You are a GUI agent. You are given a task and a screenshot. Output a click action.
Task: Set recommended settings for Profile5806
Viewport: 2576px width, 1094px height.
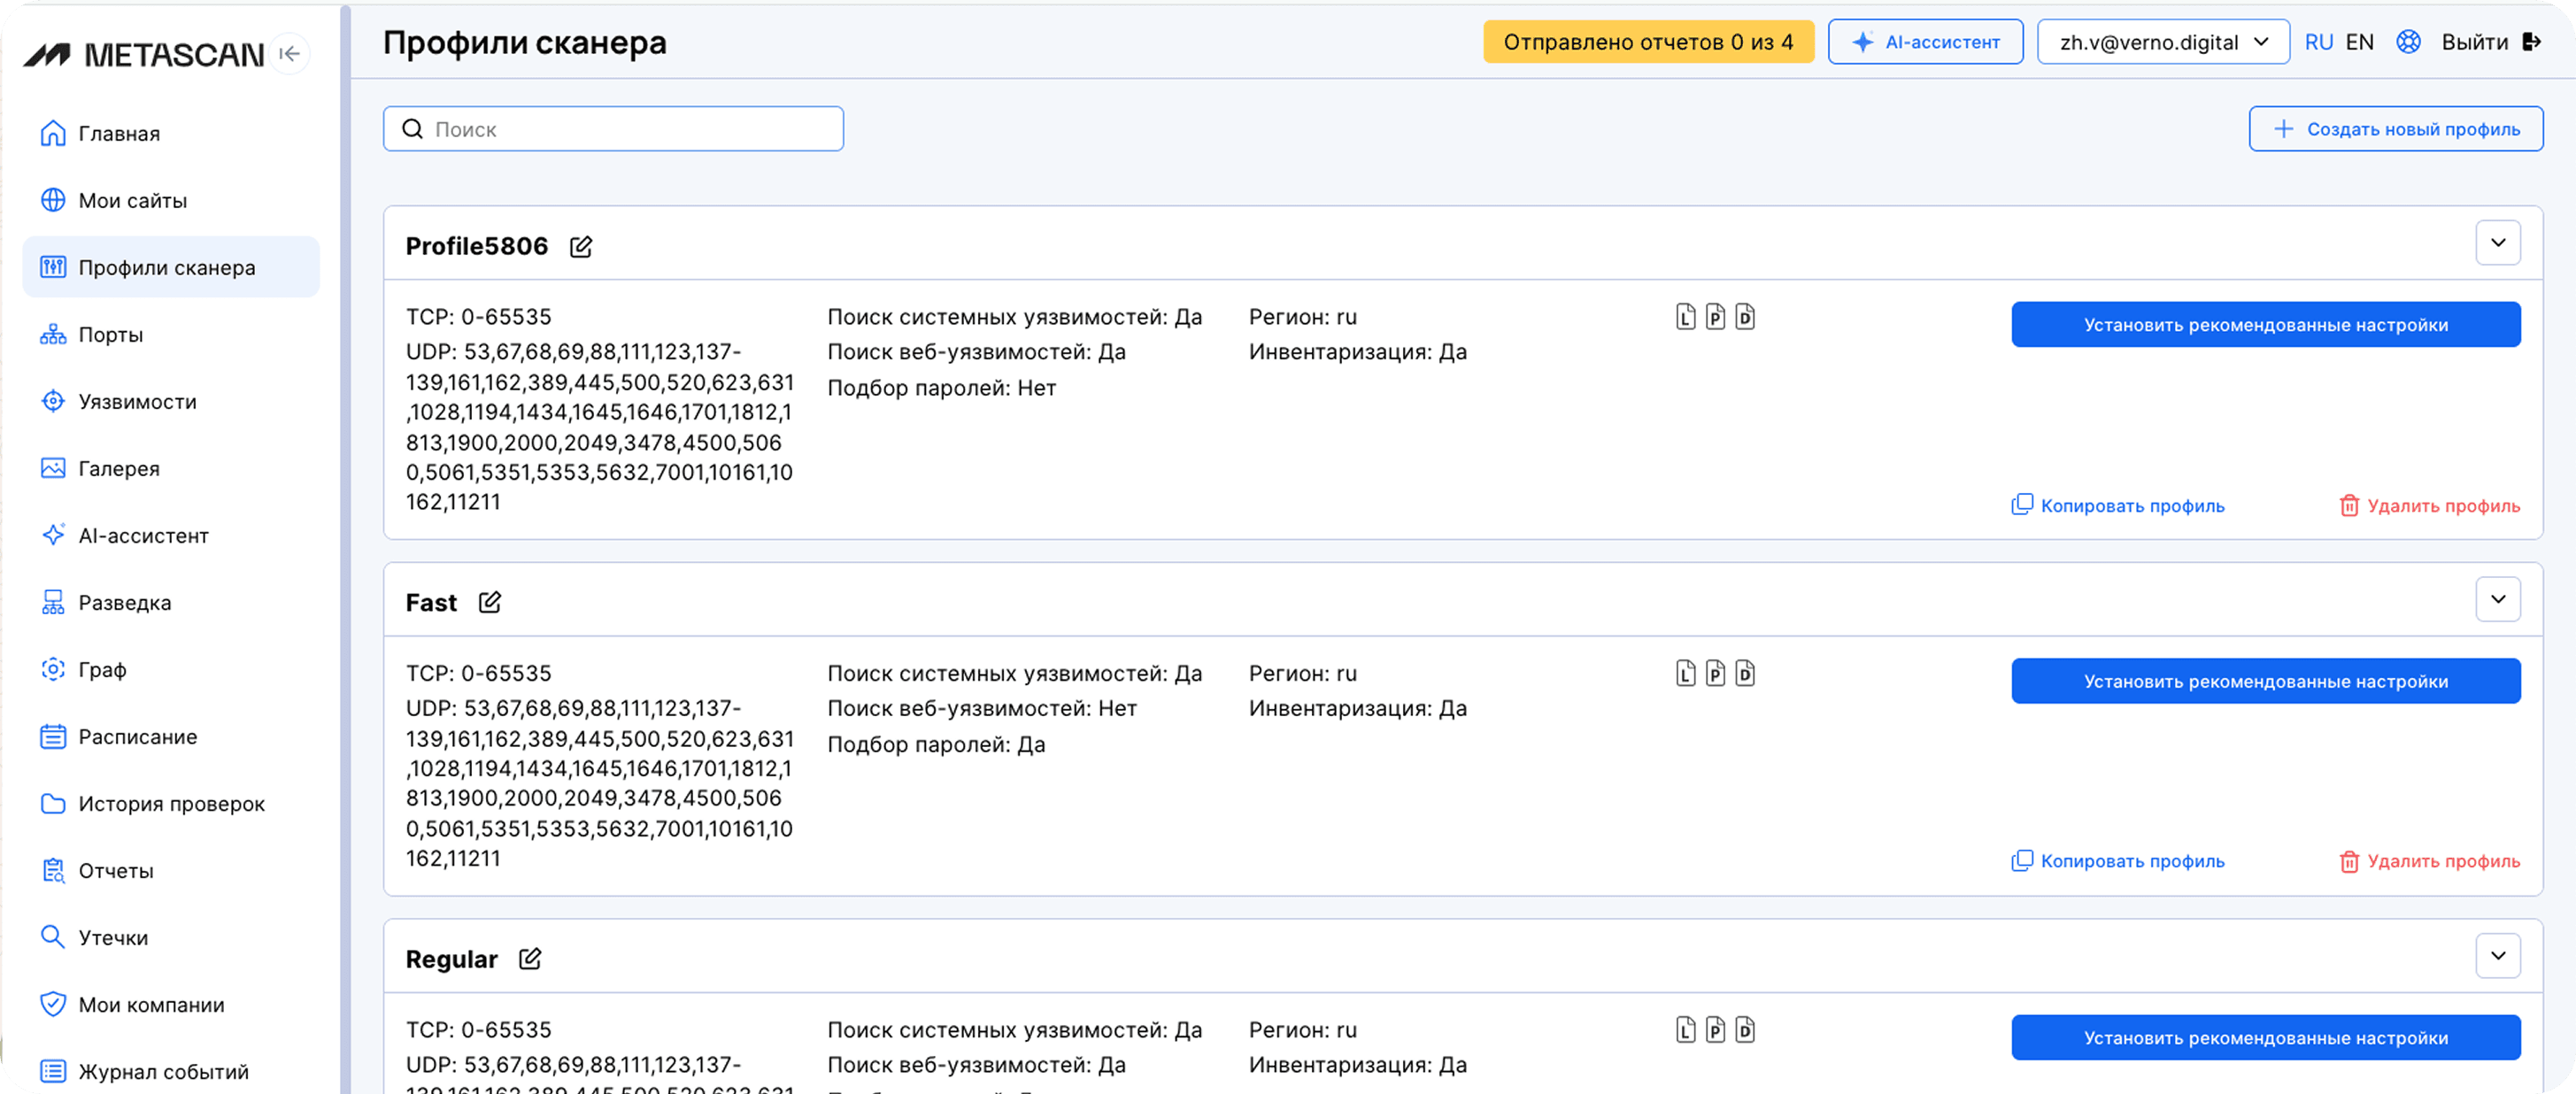click(x=2265, y=325)
